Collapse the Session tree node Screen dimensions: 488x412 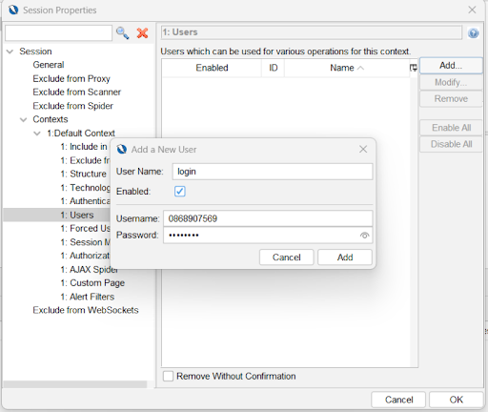(10, 51)
